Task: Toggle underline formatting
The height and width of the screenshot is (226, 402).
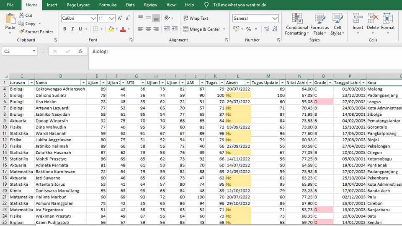Action: [80, 29]
